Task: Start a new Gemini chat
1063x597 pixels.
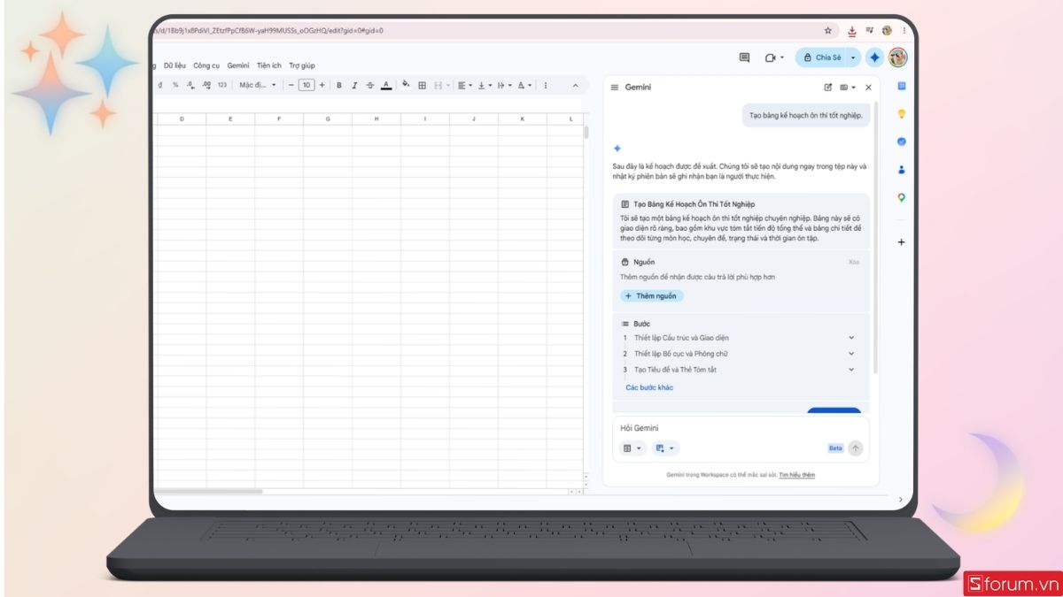Action: [x=828, y=88]
